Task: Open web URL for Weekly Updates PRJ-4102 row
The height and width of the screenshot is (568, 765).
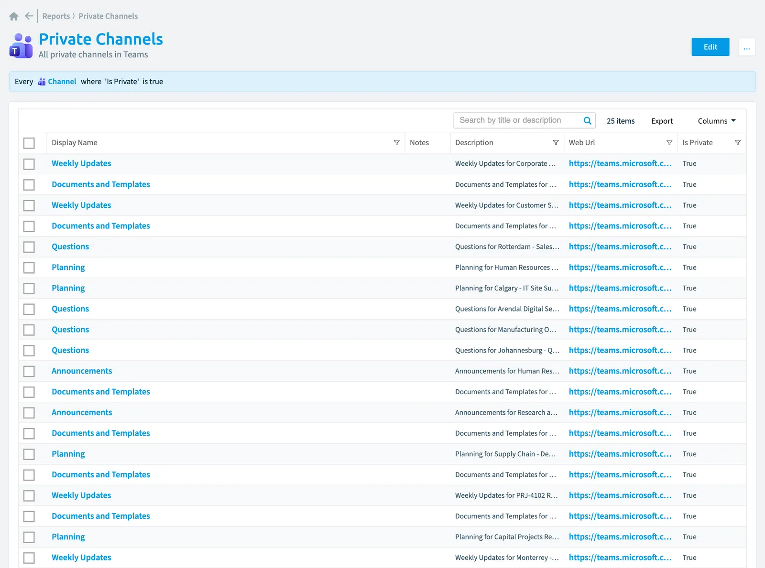Action: (x=620, y=495)
